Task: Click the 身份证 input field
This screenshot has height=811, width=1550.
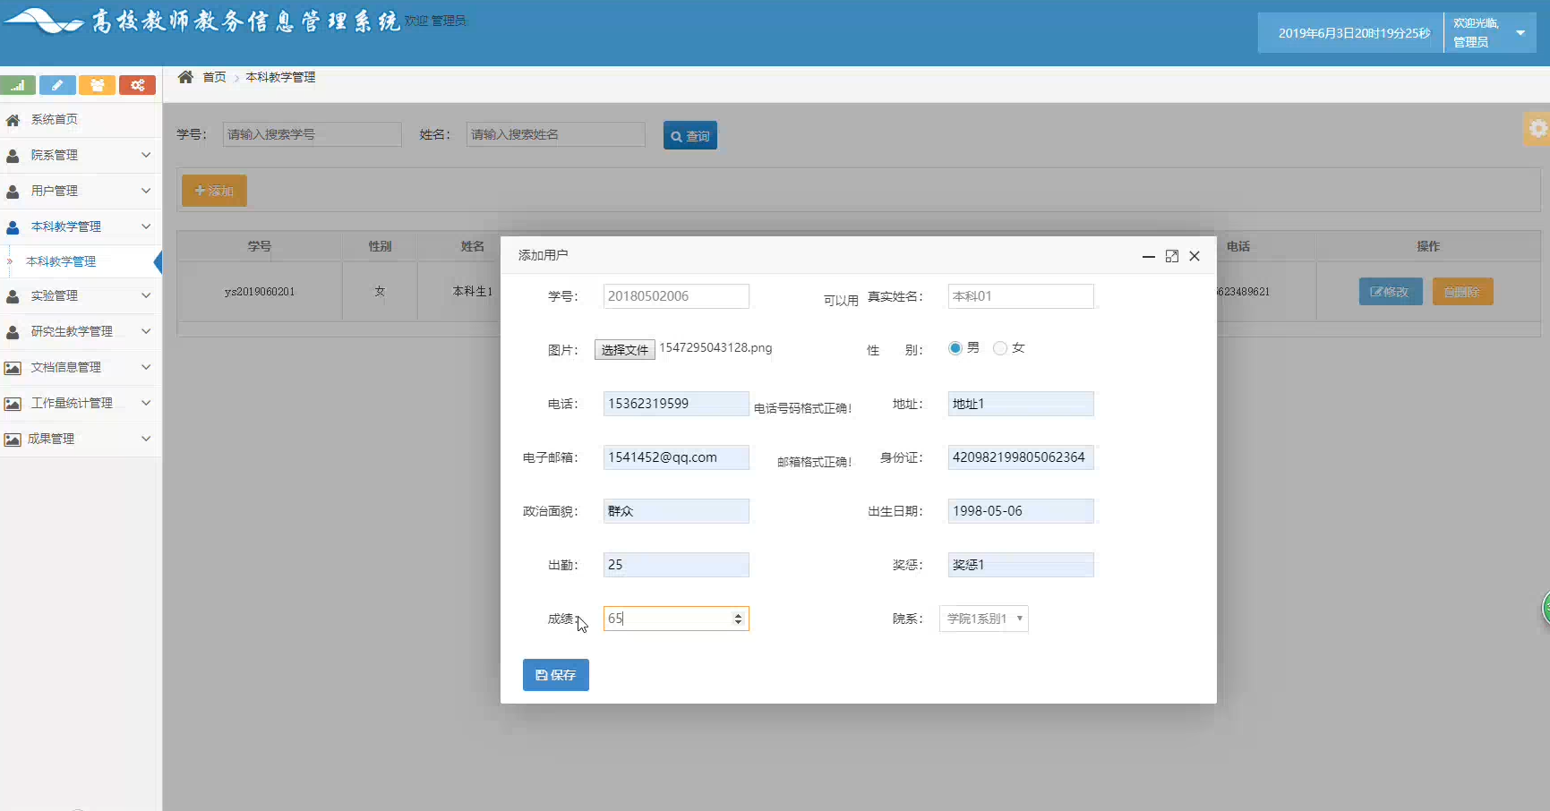Action: (x=1021, y=457)
